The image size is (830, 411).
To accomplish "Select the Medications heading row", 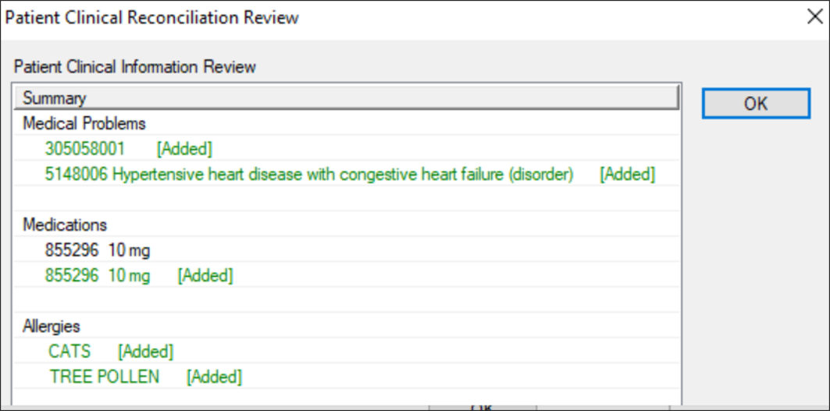I will 65,225.
